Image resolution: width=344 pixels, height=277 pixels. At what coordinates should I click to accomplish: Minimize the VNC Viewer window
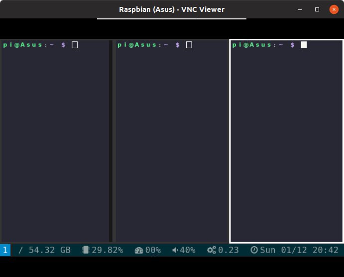(300, 9)
